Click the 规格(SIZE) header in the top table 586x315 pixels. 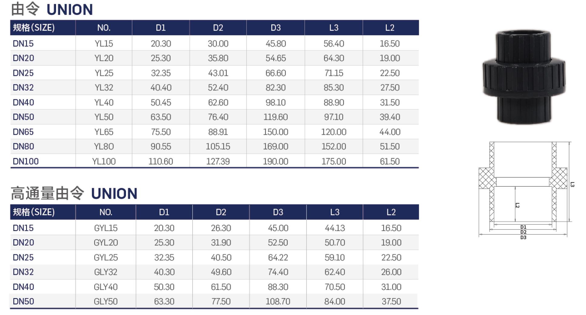point(34,28)
